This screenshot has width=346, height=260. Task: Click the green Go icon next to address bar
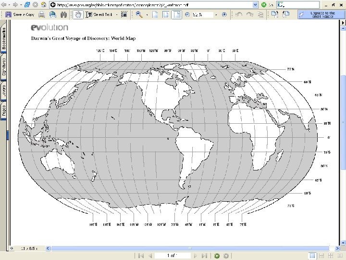tap(264, 5)
